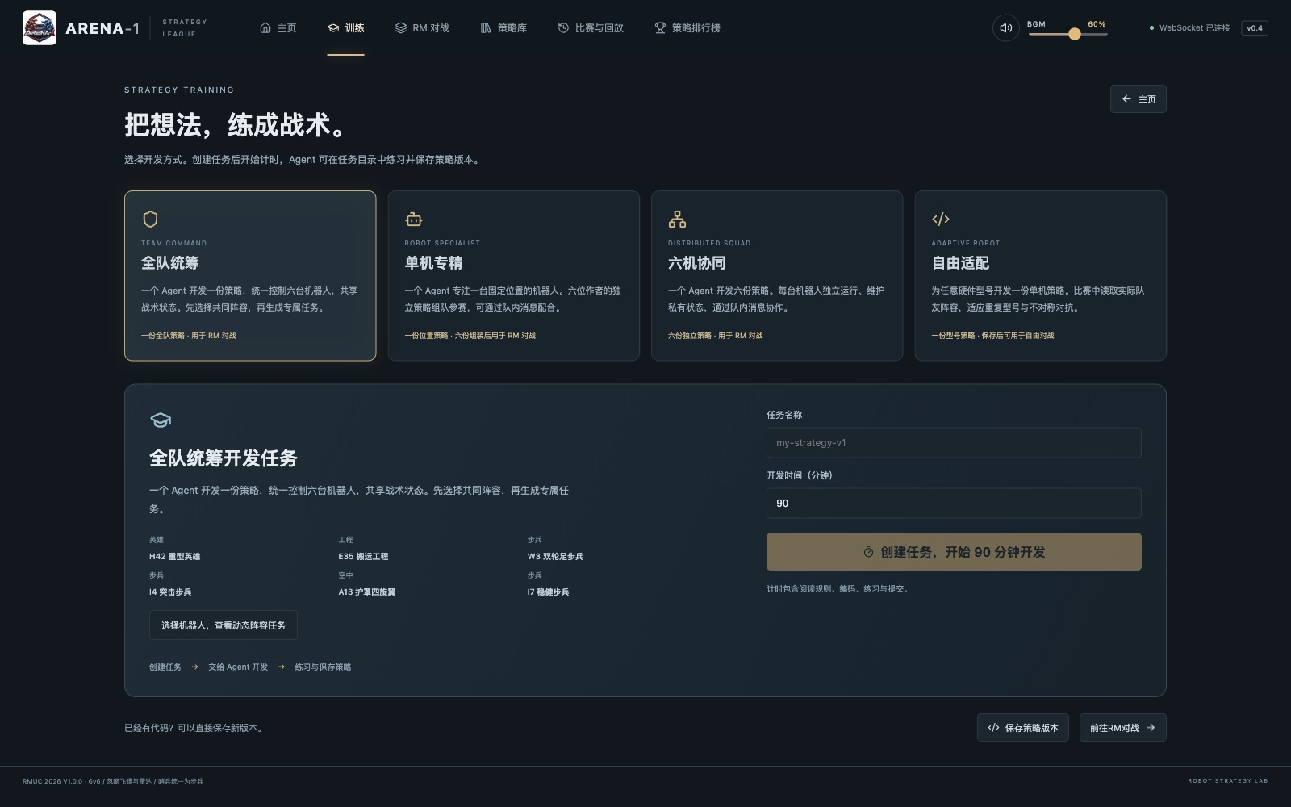The height and width of the screenshot is (807, 1291).
Task: Click the ARENA-1 logo icon
Action: [x=40, y=27]
